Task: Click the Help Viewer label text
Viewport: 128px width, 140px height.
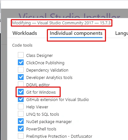Action: click(37, 107)
